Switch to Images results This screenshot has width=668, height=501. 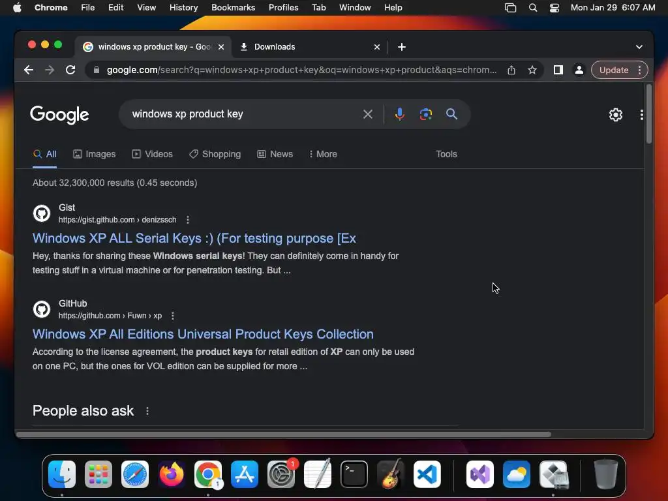pyautogui.click(x=94, y=154)
